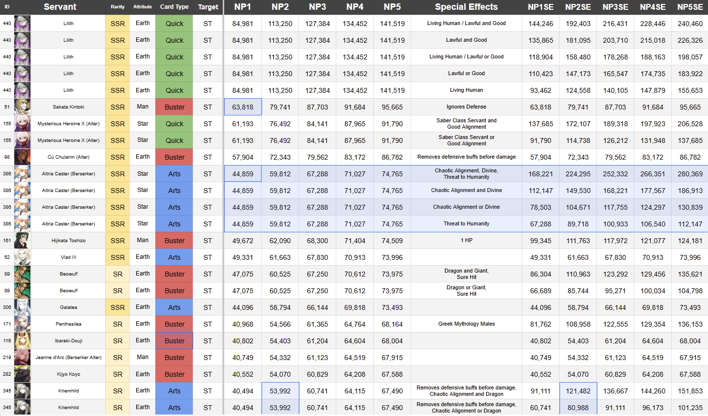Click Sakata Kintoki's NP1 value 63,818
The width and height of the screenshot is (708, 416).
(243, 107)
